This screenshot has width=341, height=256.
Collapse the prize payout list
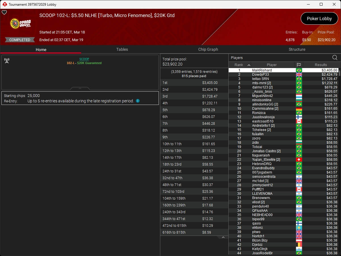(x=223, y=237)
